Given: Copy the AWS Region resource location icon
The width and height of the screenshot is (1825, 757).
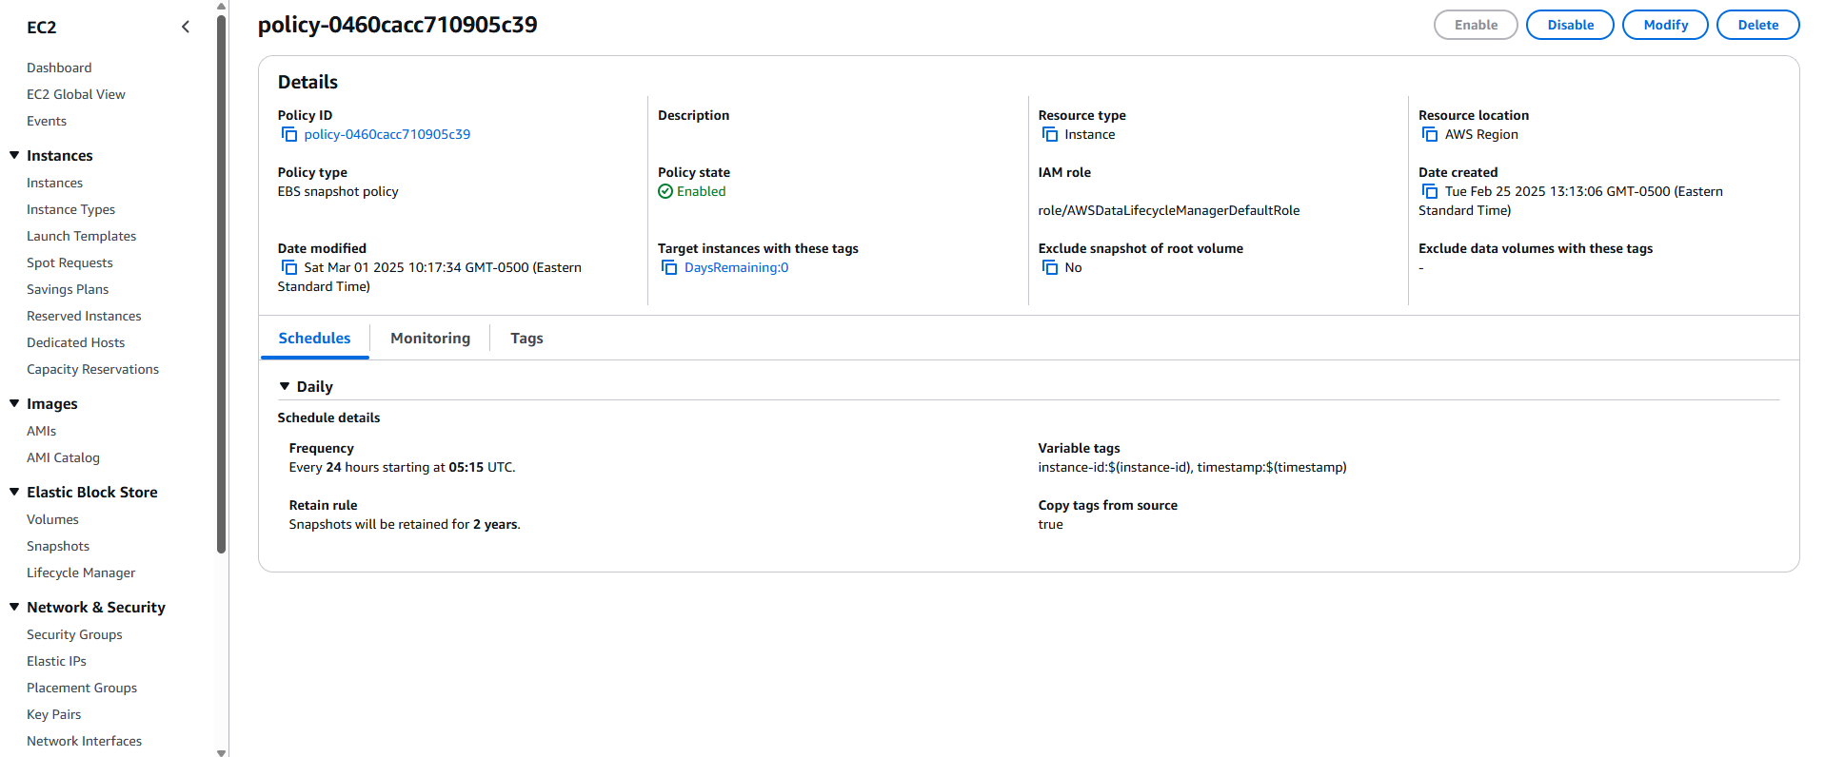Looking at the screenshot, I should (x=1429, y=134).
